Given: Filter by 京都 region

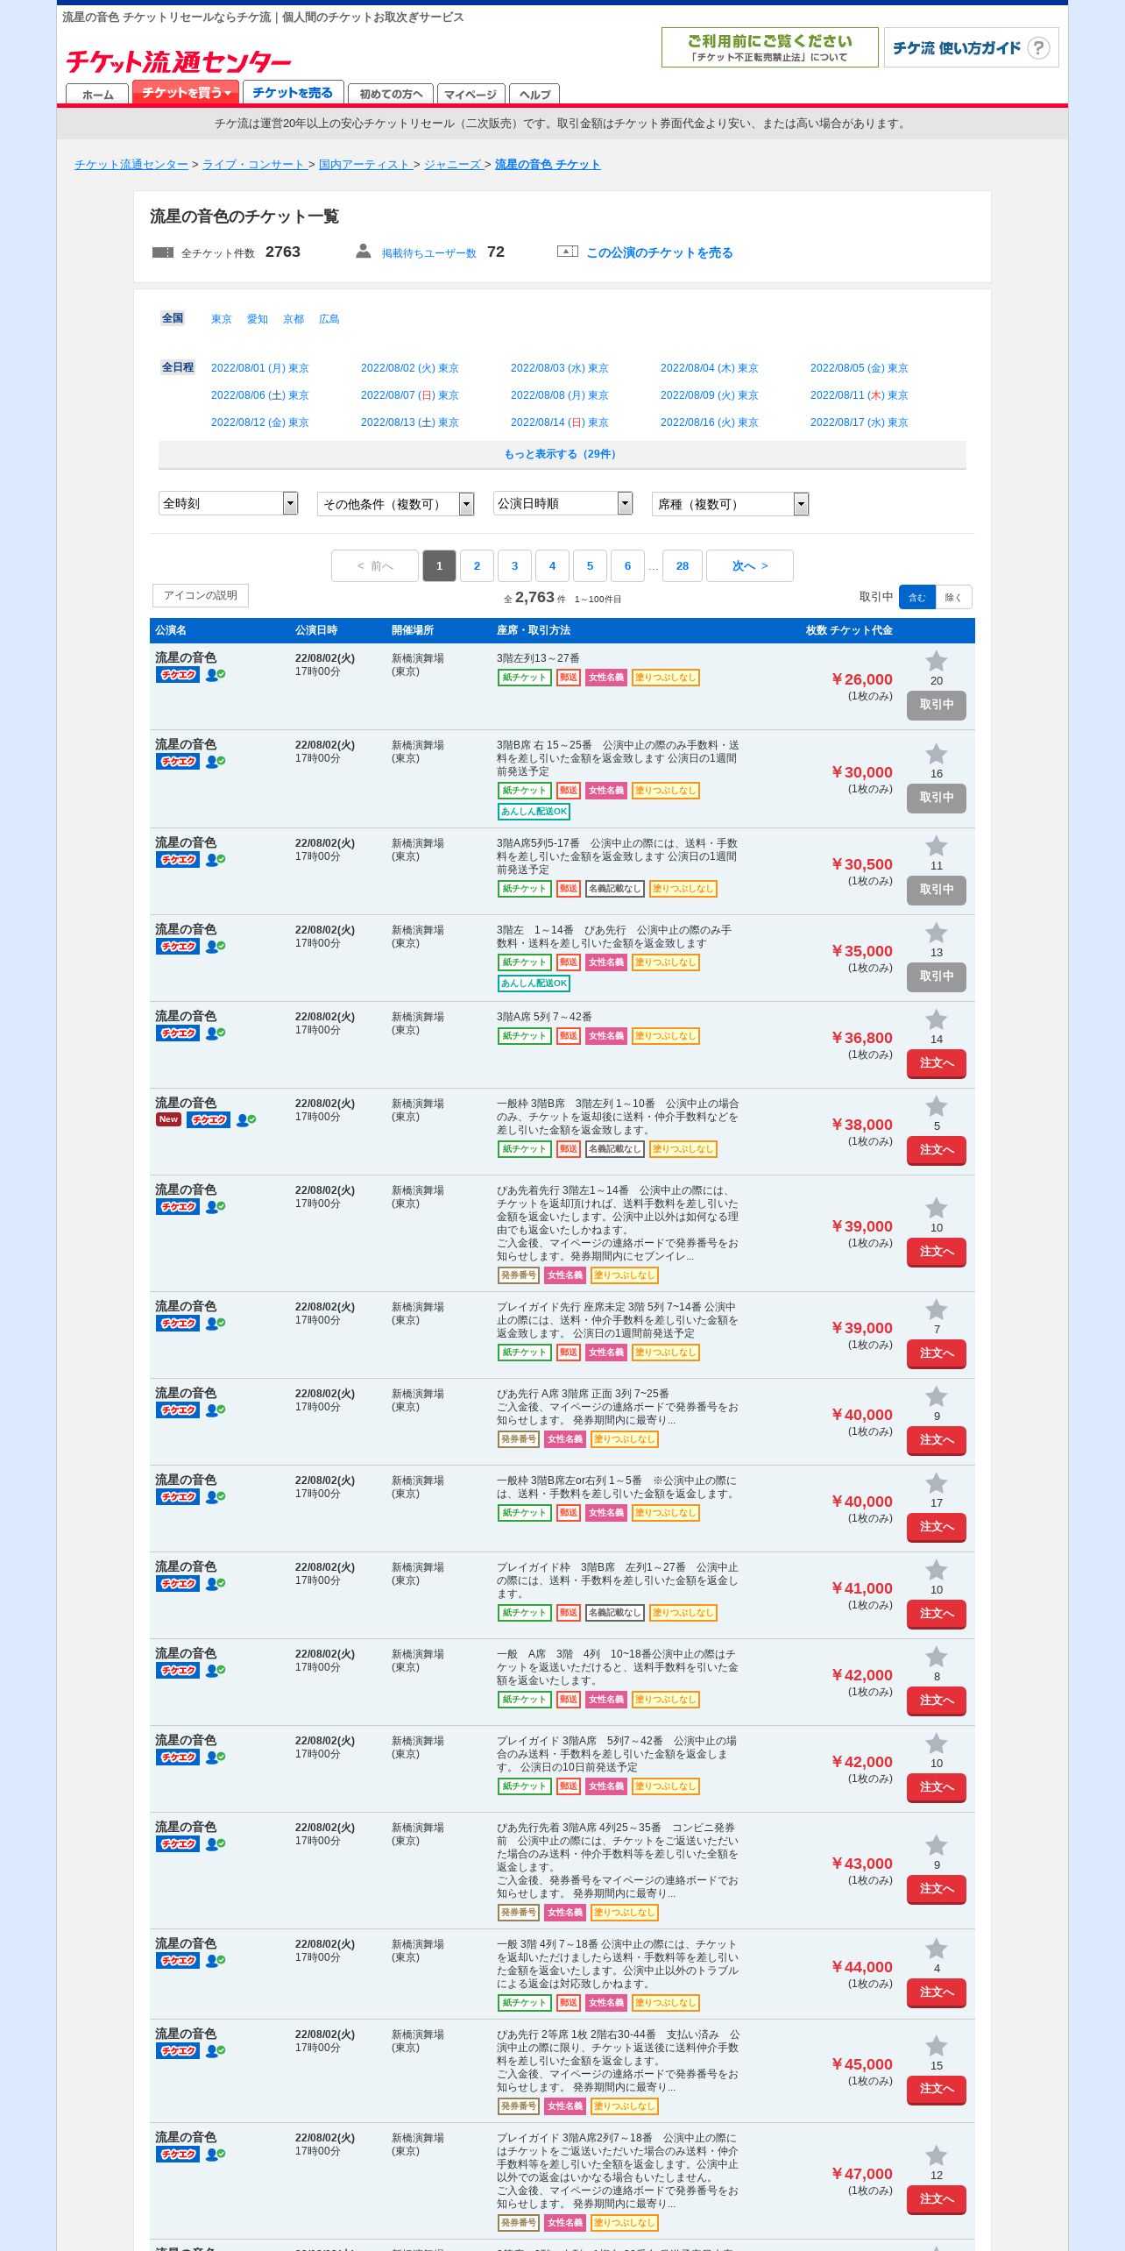Looking at the screenshot, I should click(x=294, y=319).
